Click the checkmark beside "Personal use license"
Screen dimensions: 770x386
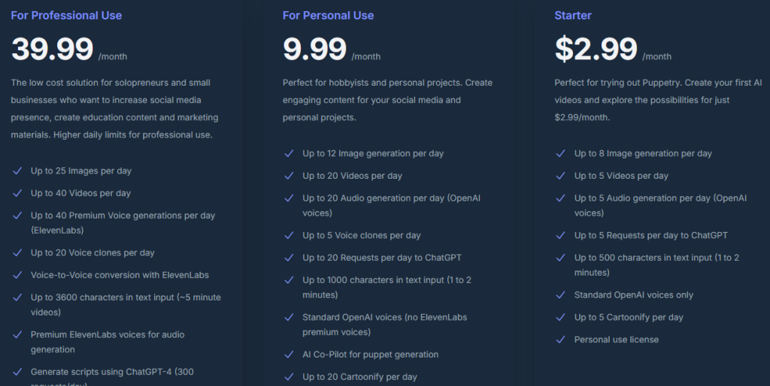[560, 340]
